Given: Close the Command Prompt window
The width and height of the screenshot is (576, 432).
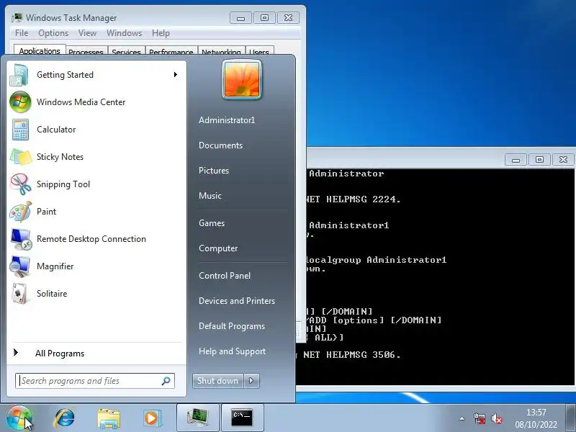Looking at the screenshot, I should tap(563, 160).
